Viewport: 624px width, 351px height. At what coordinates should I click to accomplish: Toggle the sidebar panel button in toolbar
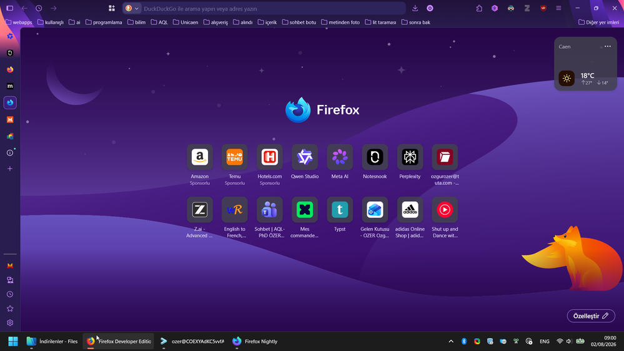tap(10, 8)
